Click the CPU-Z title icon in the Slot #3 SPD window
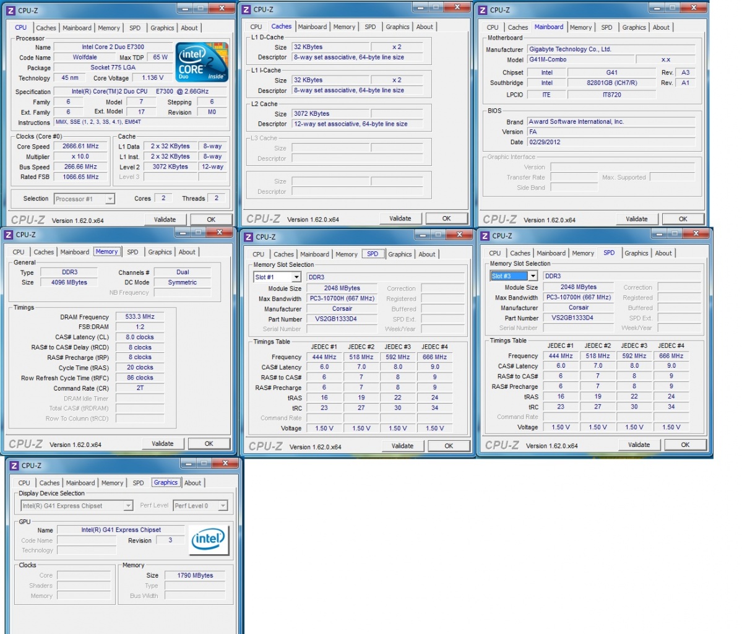Viewport: 742px width, 634px height. pos(485,236)
